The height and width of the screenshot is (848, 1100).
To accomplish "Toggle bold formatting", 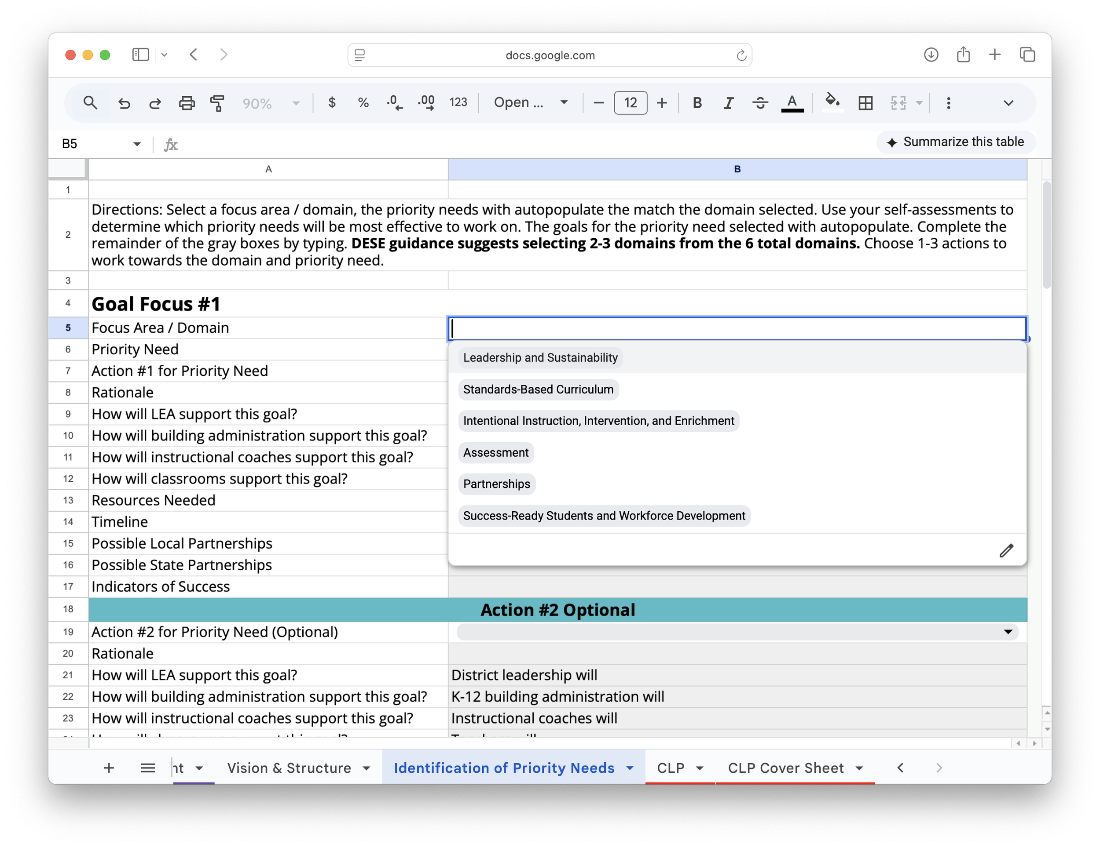I will coord(697,103).
